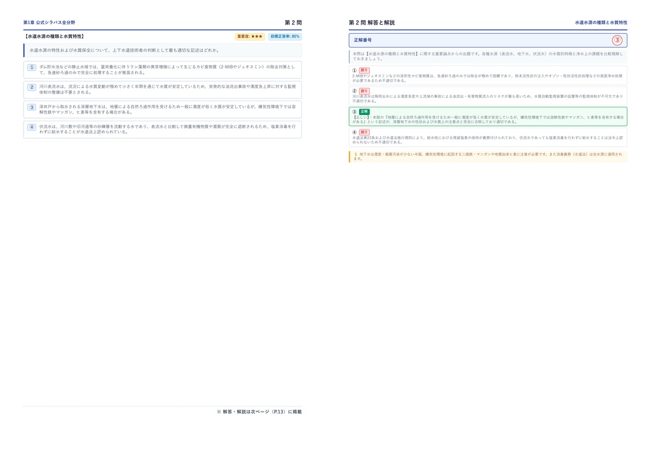
Task: Click the footer note 解答・解説は次ページ（P.13）に掲載
Action: (259, 412)
